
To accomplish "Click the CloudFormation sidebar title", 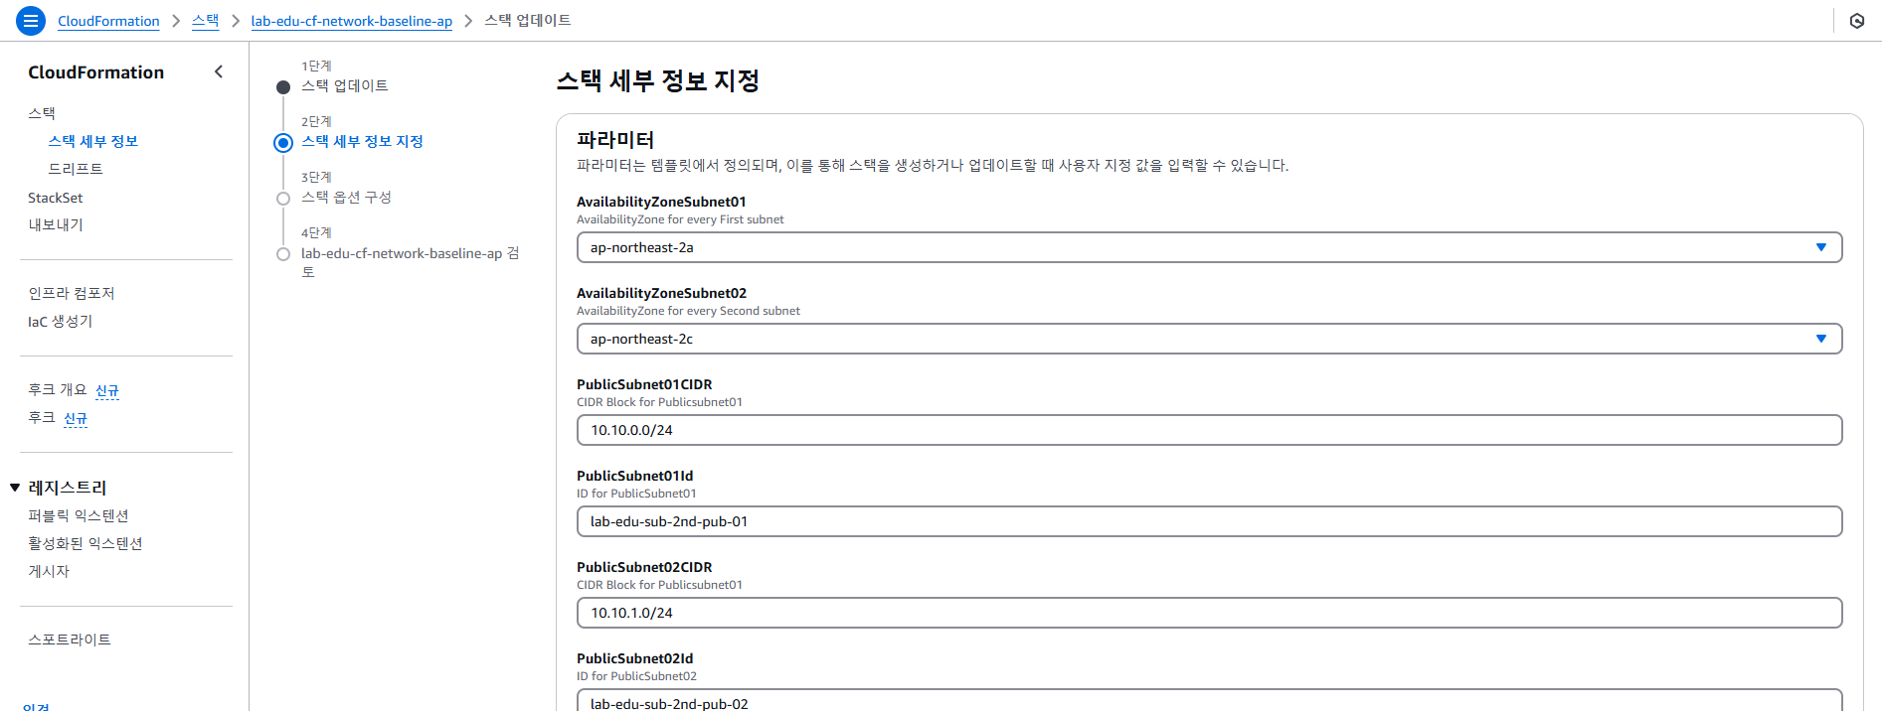I will (95, 71).
